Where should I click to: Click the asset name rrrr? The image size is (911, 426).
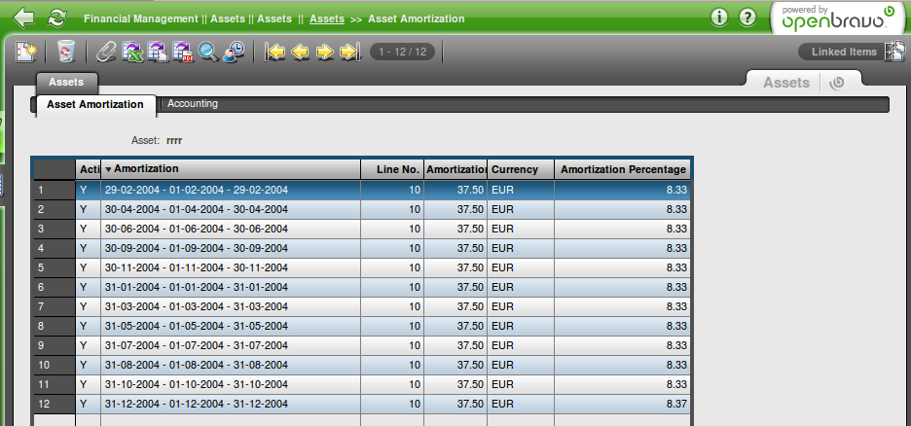174,140
